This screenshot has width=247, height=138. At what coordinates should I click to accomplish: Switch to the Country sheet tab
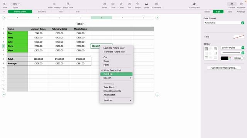click(x=42, y=11)
